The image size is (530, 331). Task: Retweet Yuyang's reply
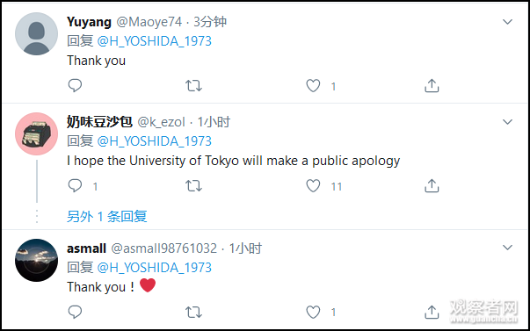(x=193, y=86)
